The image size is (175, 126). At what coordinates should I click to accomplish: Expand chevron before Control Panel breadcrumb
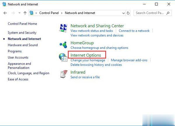pyautogui.click(x=36, y=13)
